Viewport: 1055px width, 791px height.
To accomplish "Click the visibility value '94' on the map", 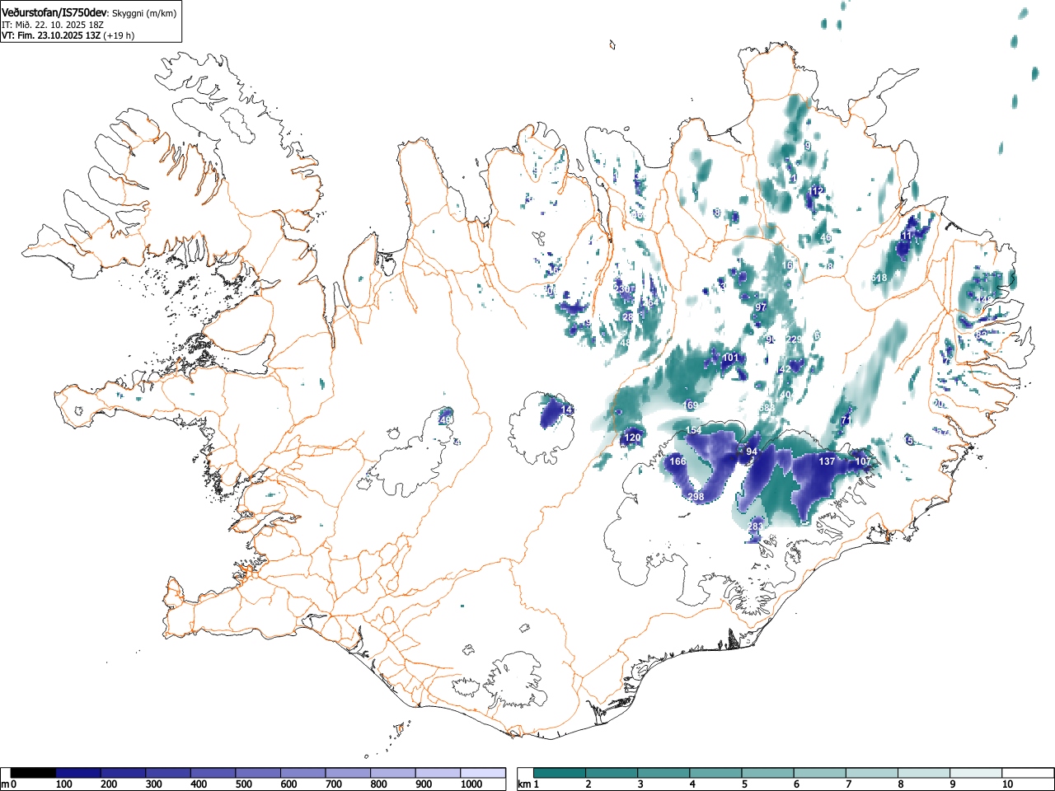I will [x=752, y=452].
